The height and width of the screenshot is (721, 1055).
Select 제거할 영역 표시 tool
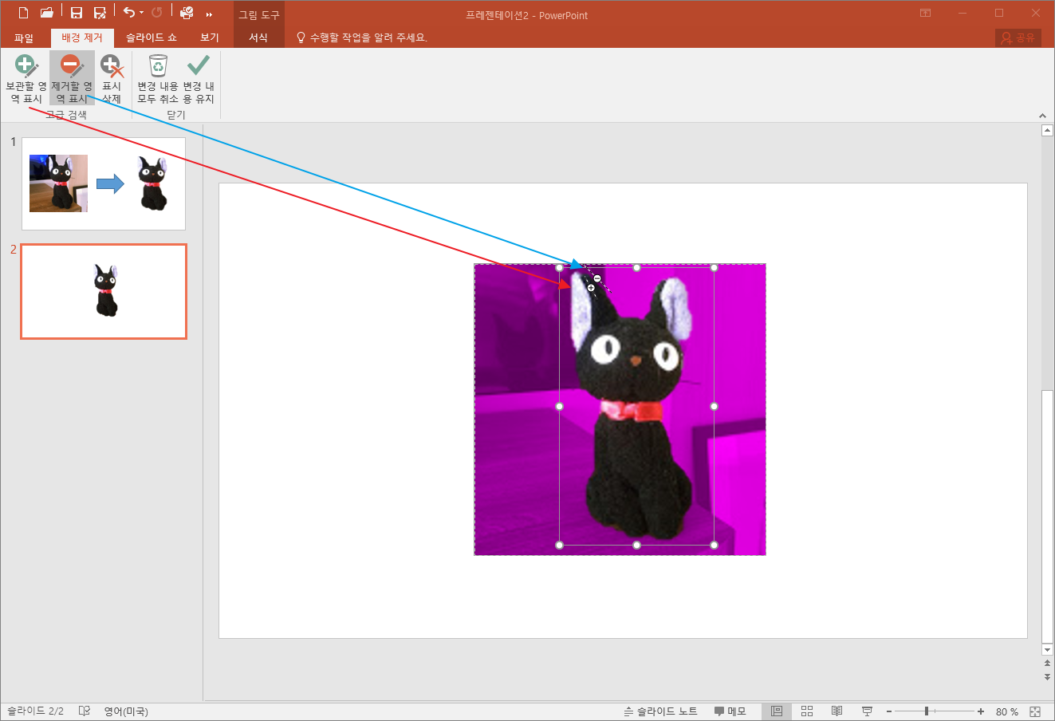(72, 79)
